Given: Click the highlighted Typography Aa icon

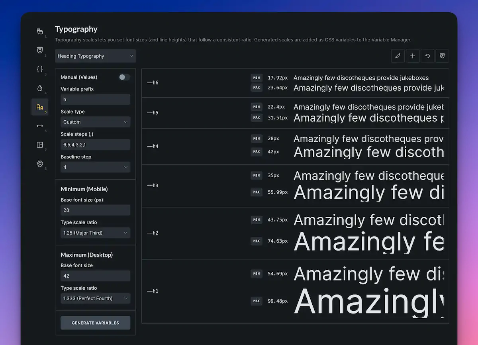Looking at the screenshot, I should tap(40, 107).
